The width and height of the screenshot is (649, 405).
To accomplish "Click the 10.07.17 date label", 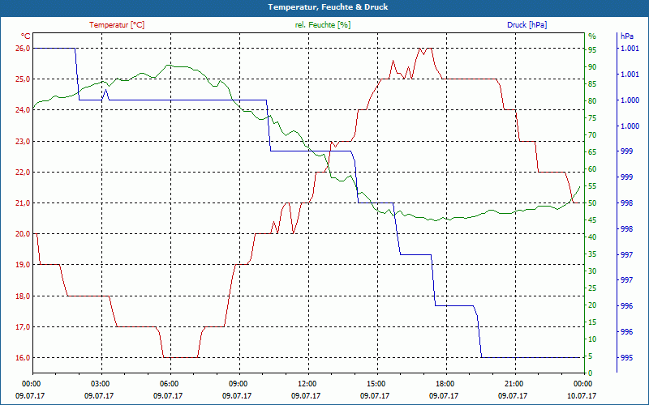I will [x=582, y=396].
